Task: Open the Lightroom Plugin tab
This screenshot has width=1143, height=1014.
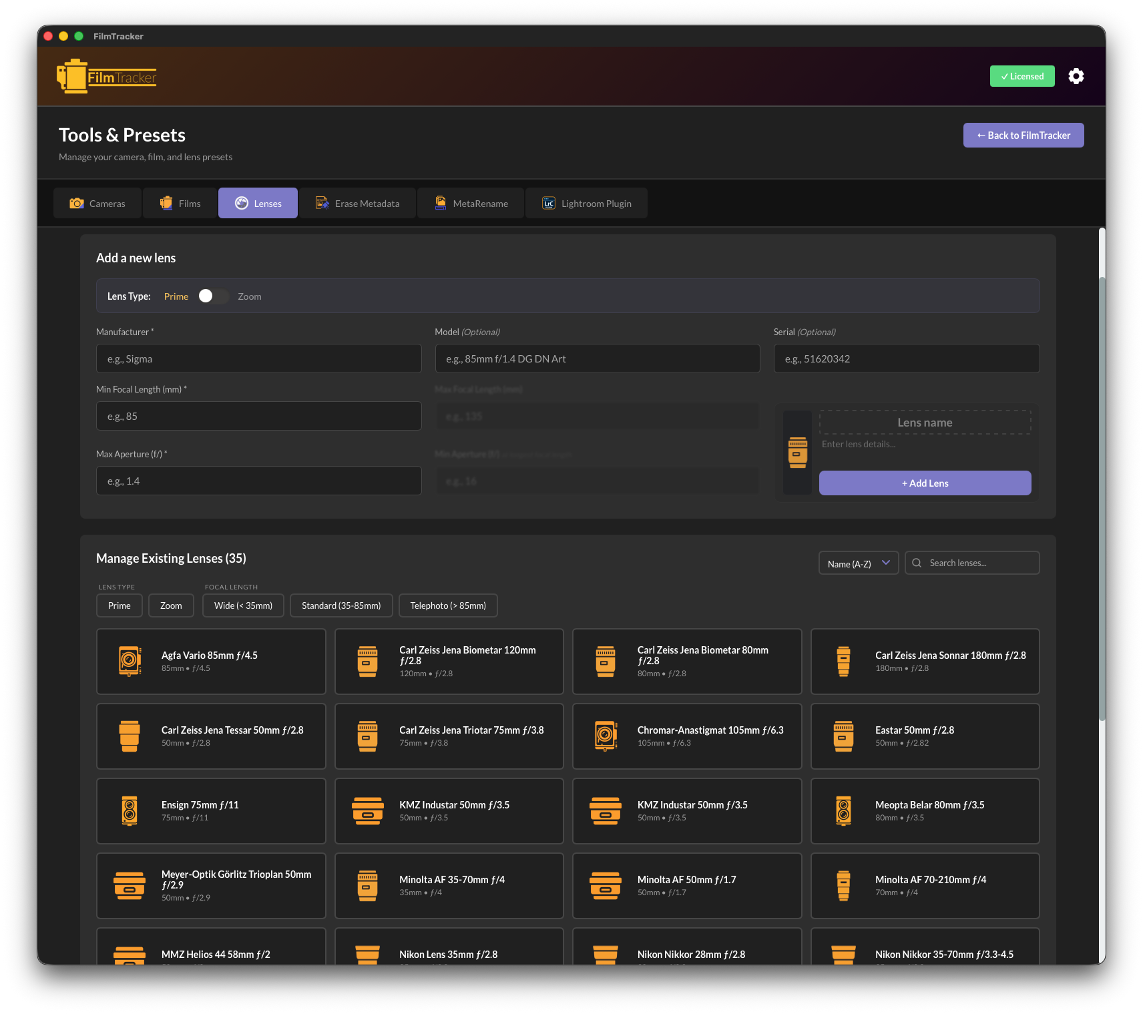Action: pos(586,204)
